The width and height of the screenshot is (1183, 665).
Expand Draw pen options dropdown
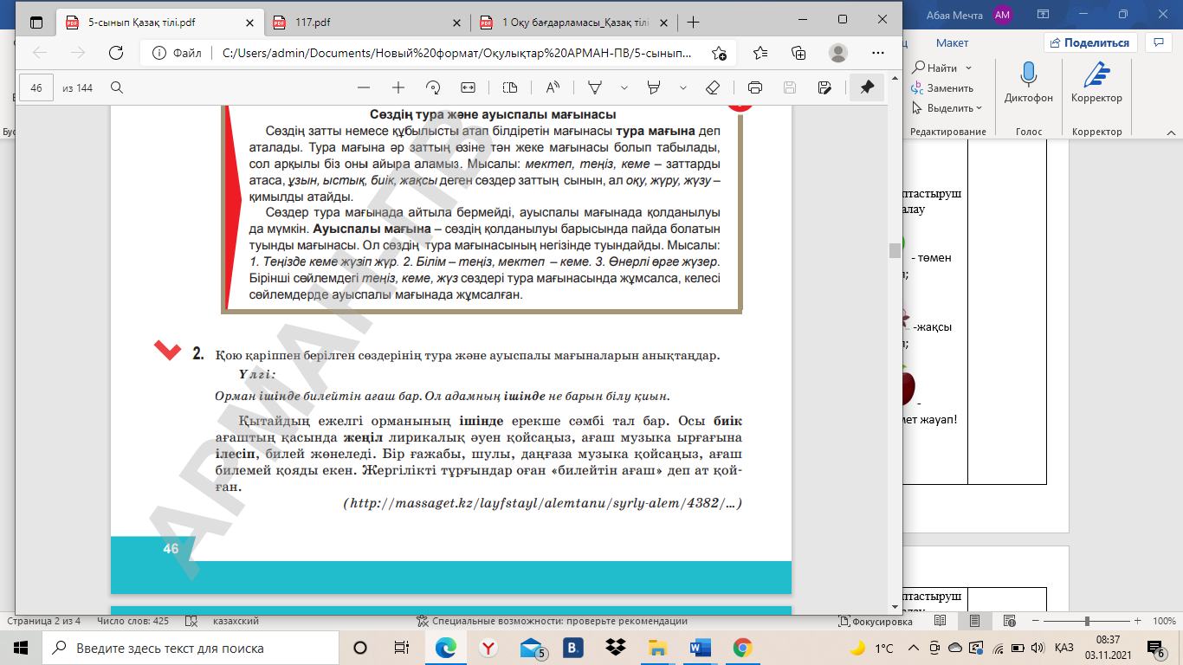pos(624,87)
